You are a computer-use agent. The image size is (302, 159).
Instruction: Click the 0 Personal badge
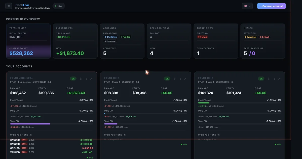coord(110,41)
